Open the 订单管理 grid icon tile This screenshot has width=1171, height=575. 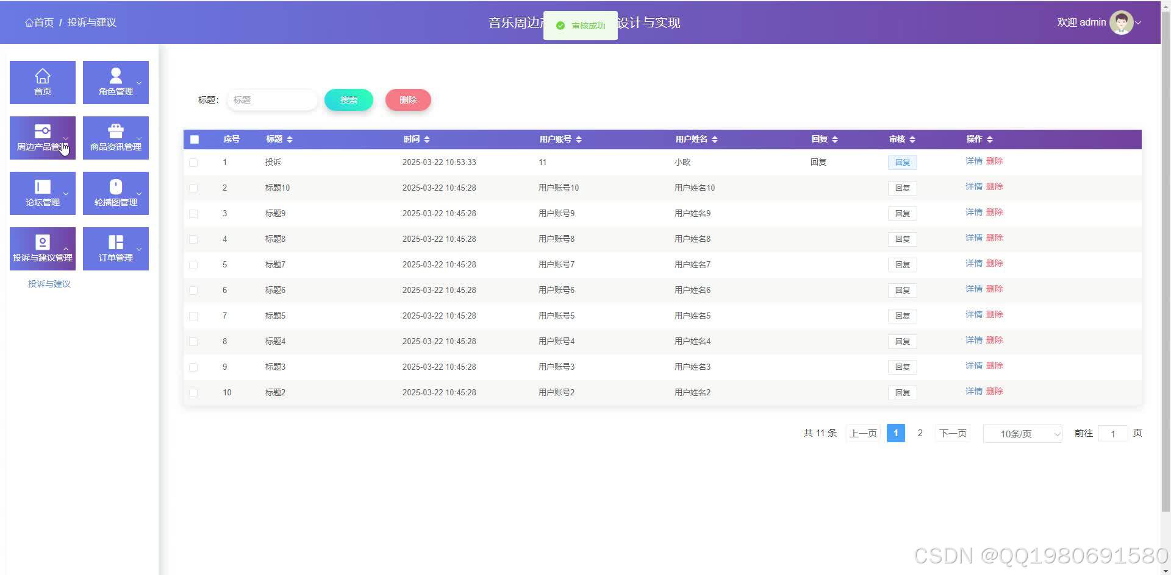point(116,242)
